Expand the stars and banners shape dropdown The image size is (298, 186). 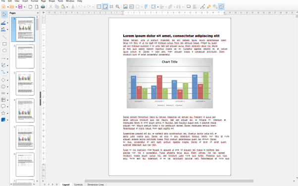pos(7,113)
